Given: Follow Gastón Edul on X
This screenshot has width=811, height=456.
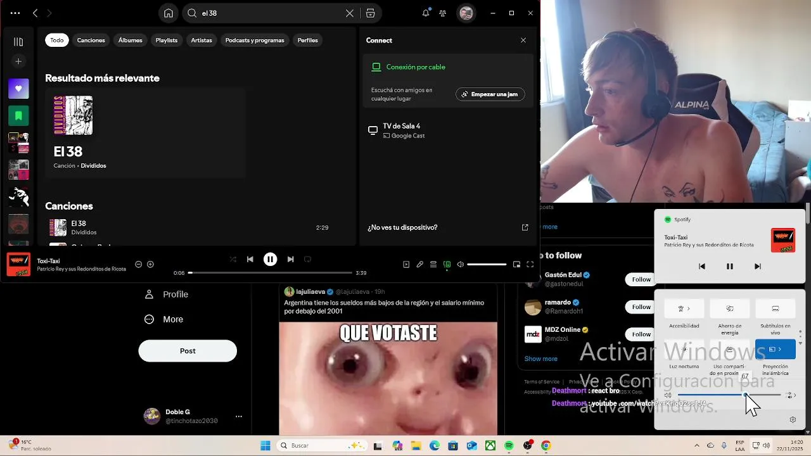Looking at the screenshot, I should click(x=641, y=279).
